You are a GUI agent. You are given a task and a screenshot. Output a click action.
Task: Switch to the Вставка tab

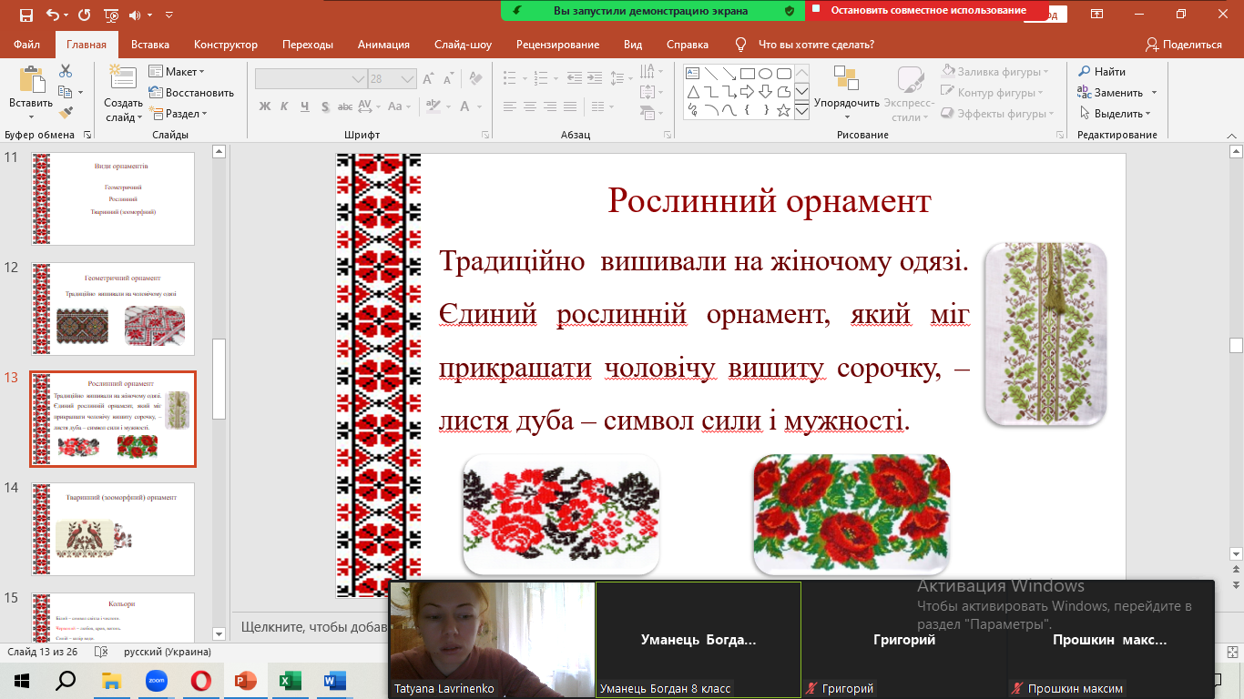[150, 45]
